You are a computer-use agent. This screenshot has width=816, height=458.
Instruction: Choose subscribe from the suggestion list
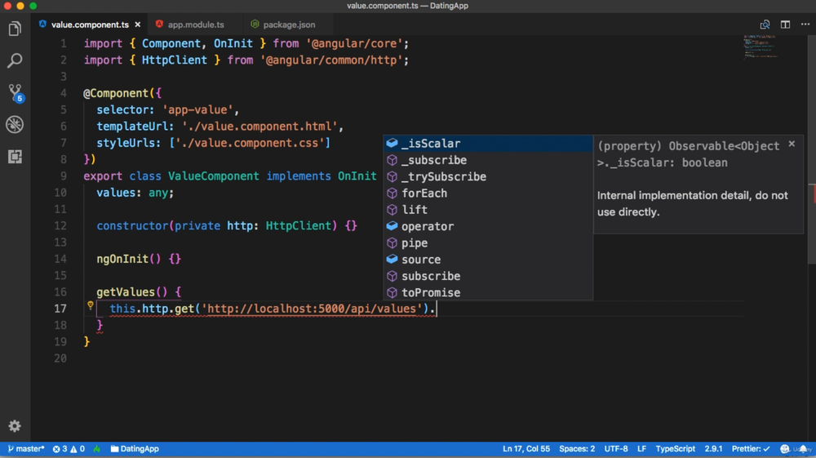[x=488, y=276]
